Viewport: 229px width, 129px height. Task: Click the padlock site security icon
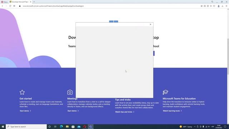(20, 6)
